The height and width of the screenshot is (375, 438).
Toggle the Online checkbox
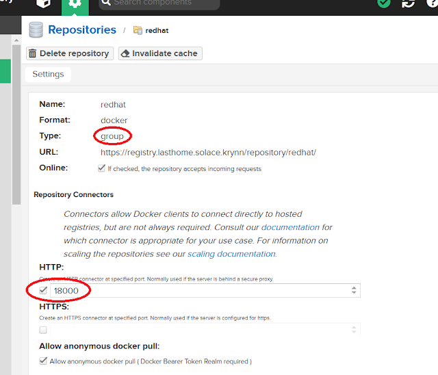click(x=102, y=168)
